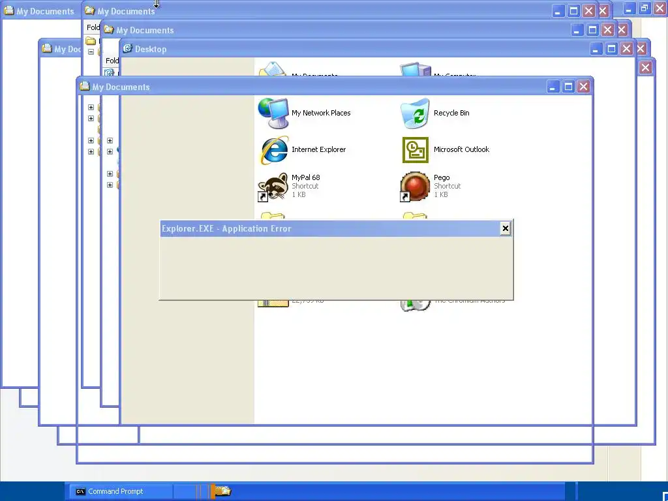Collapse the minus tree node in folder pane

[91, 52]
